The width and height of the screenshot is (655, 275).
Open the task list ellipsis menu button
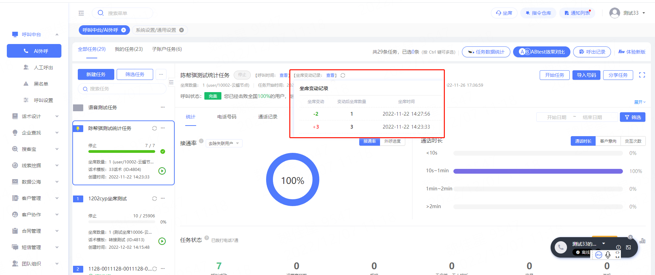161,74
